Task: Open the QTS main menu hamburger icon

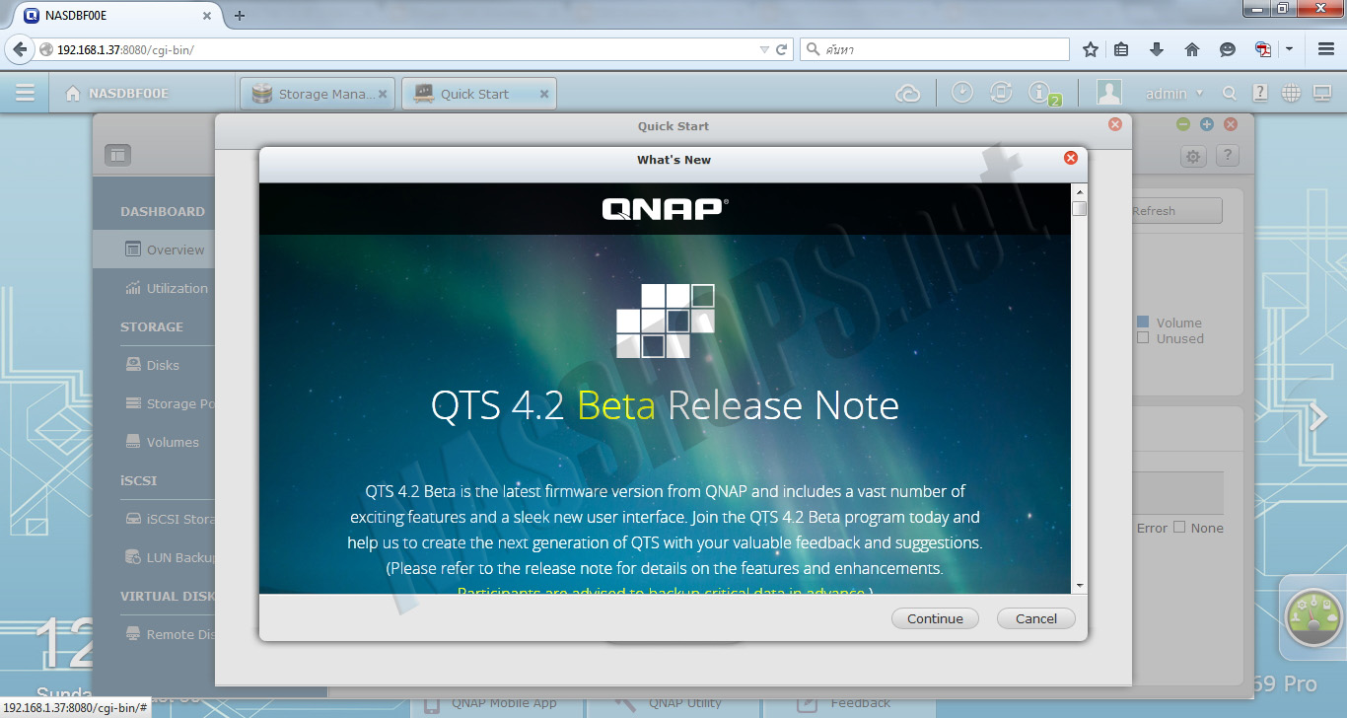Action: point(25,93)
